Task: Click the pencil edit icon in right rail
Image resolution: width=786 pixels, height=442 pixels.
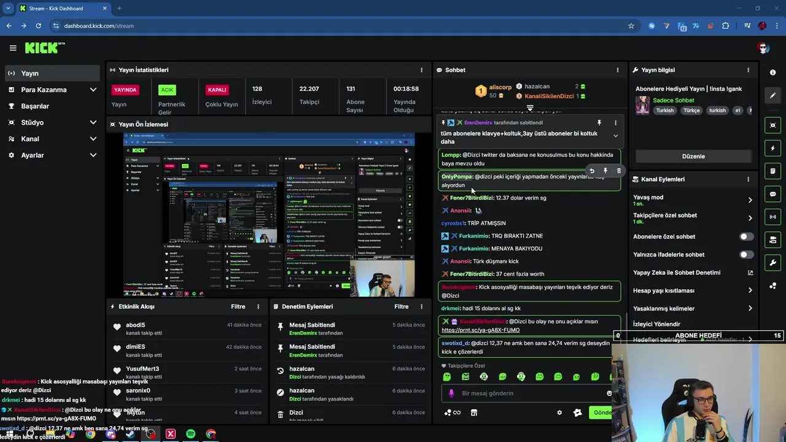Action: pyautogui.click(x=772, y=95)
